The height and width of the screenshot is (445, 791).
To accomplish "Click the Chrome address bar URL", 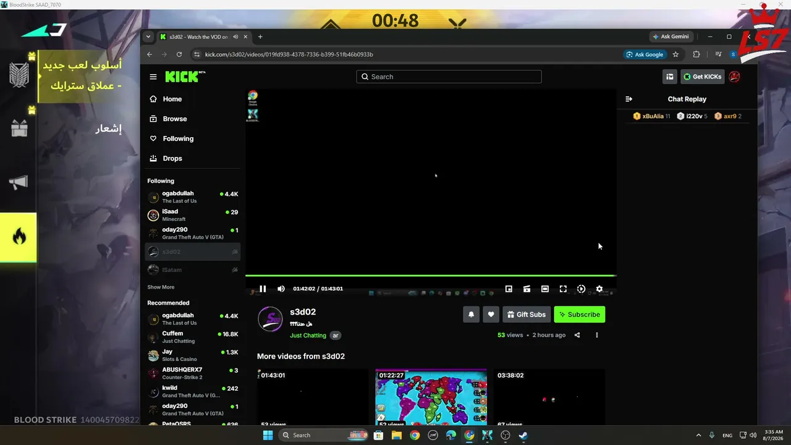I will 289,54.
